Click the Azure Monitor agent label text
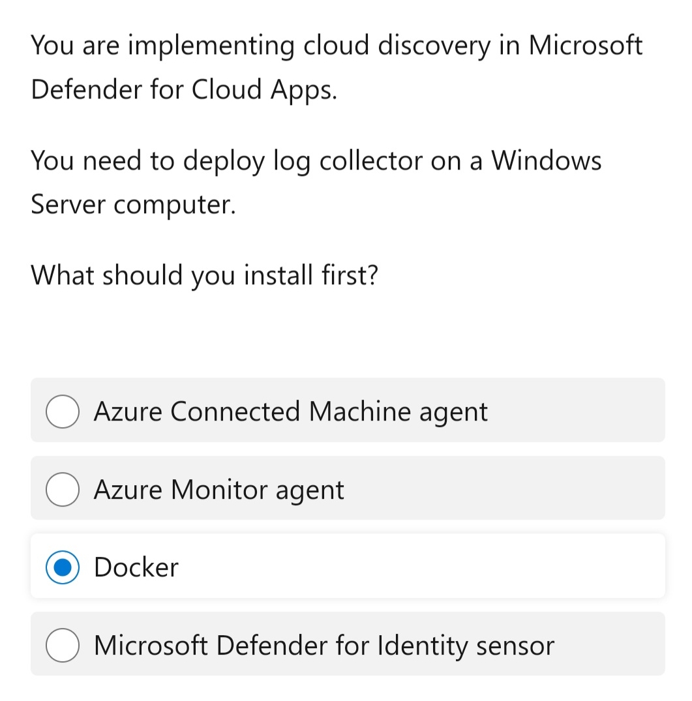Viewport: 692px width, 701px height. [219, 489]
